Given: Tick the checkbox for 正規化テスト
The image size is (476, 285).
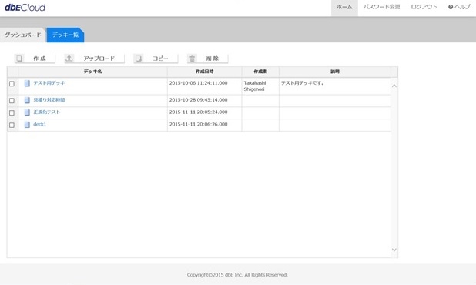Looking at the screenshot, I should click(x=12, y=112).
